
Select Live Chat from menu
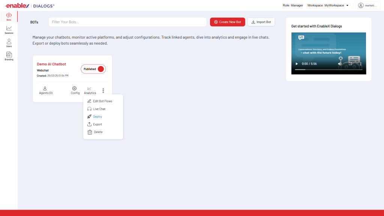point(96,109)
